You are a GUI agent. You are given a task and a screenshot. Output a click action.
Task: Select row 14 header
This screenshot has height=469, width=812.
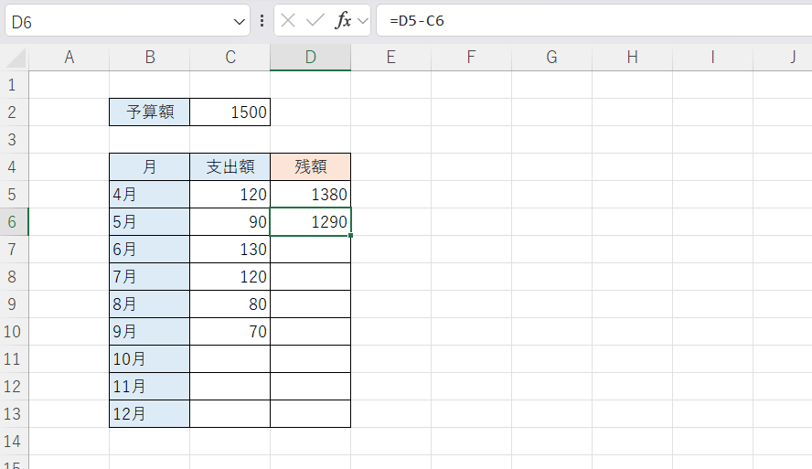(14, 441)
